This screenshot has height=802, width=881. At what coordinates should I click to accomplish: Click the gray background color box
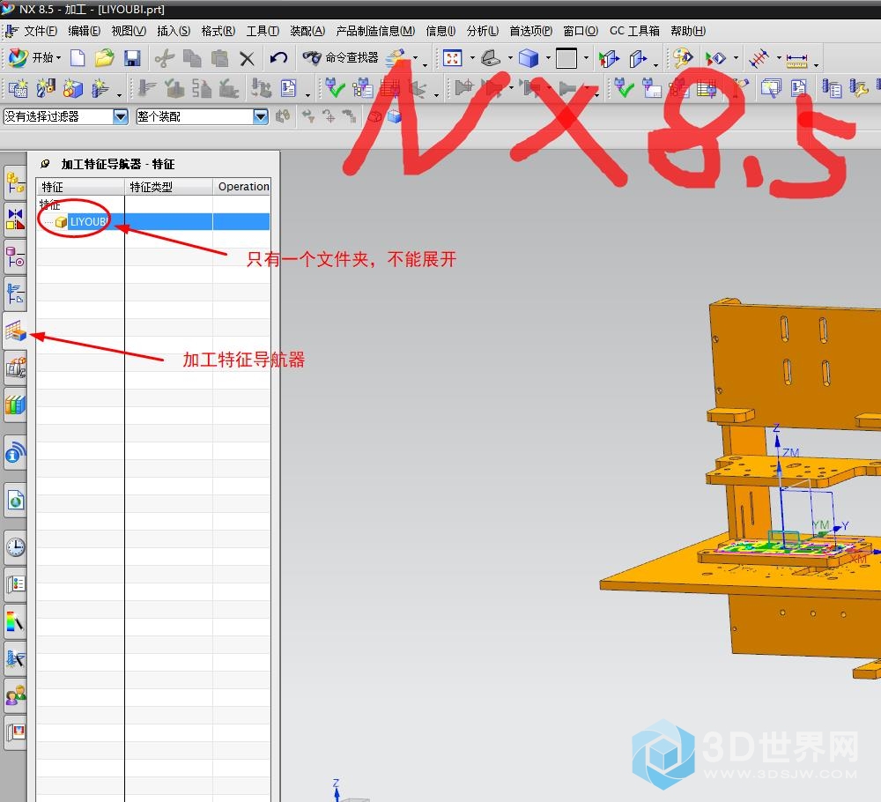pyautogui.click(x=566, y=58)
